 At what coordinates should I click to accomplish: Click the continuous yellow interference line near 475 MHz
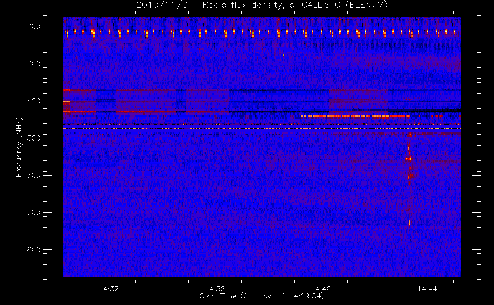tap(262, 129)
